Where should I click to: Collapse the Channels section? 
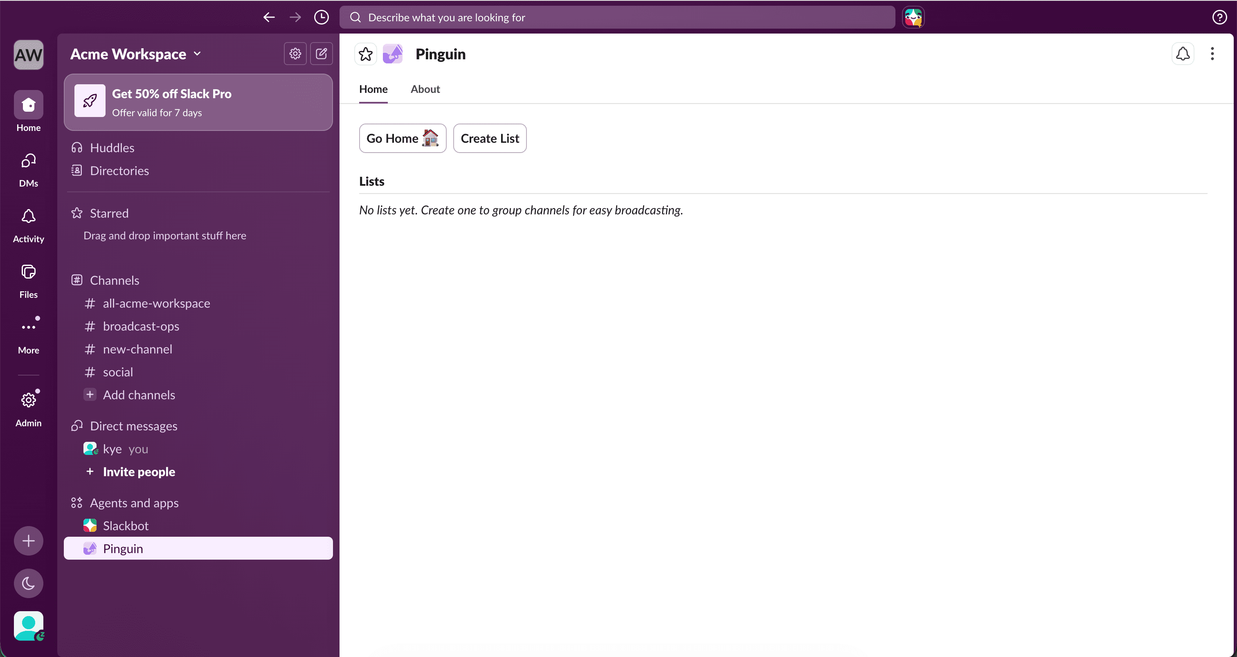coord(114,280)
